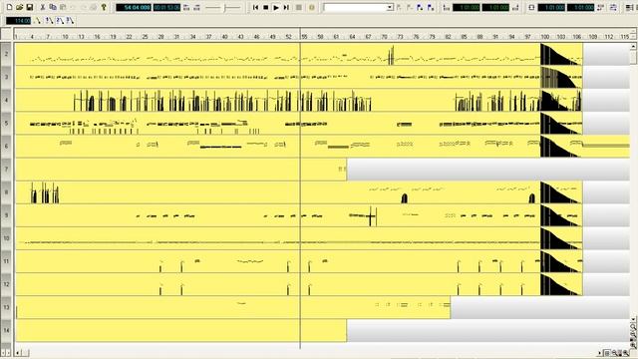This screenshot has height=359, width=638.
Task: Select track number 14 header
Action: [6, 330]
